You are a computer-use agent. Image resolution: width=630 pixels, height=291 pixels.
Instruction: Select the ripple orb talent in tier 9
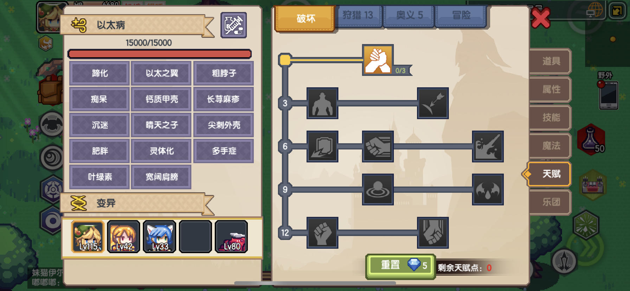[378, 189]
